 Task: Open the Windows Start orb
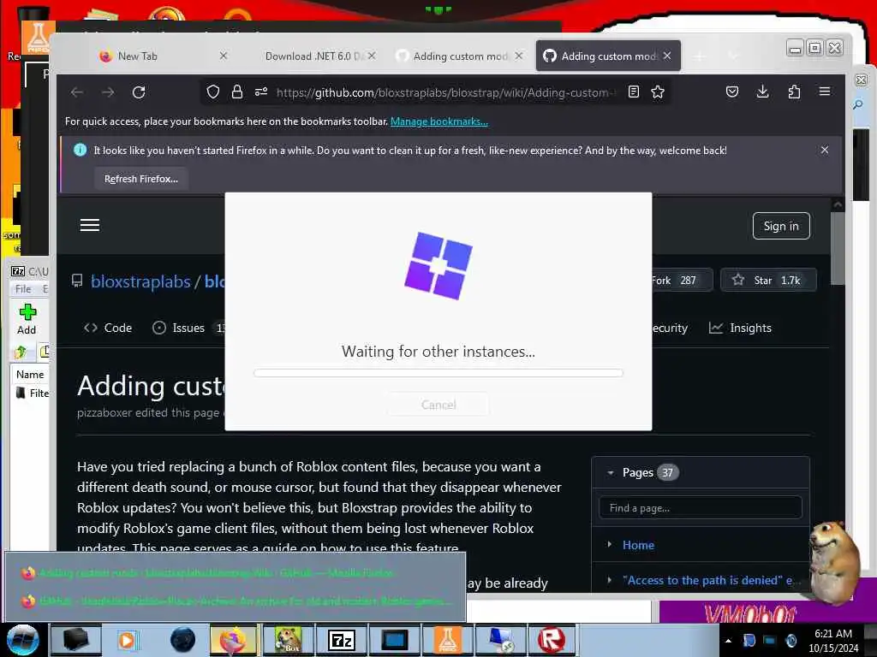[x=22, y=640]
